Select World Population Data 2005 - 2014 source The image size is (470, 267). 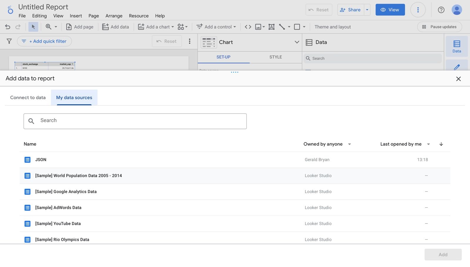click(x=235, y=176)
